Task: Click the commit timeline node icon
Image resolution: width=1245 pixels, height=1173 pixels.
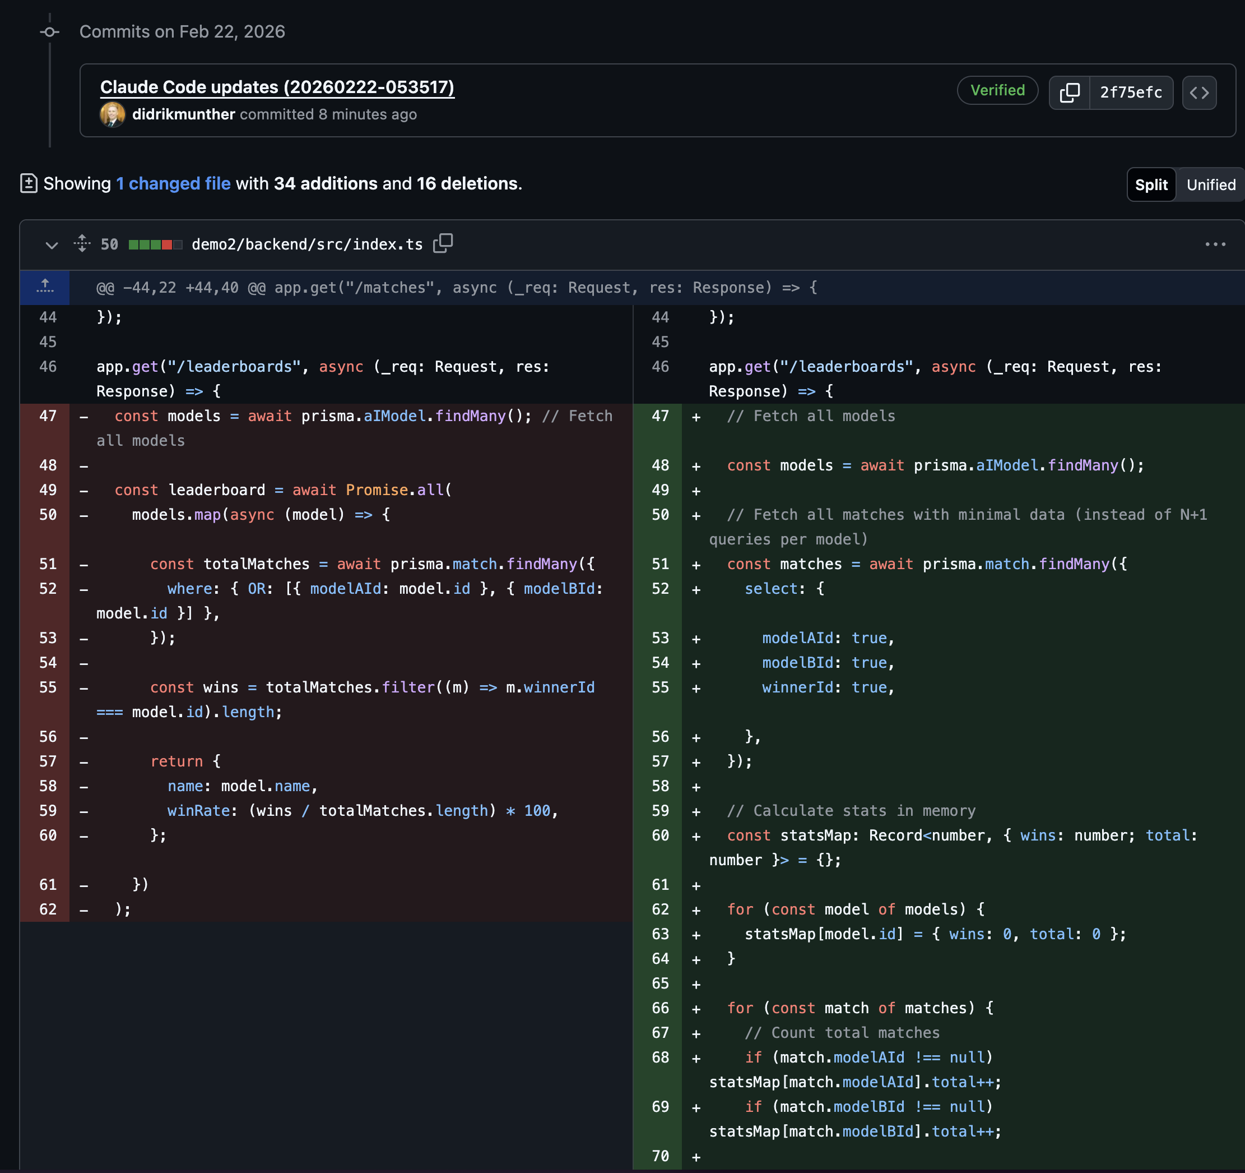Action: pyautogui.click(x=49, y=32)
